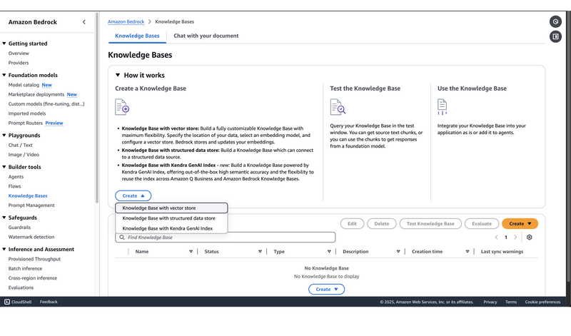Collapse the Safeguards section
Screen dimensions: 571x336
[x=4, y=218]
